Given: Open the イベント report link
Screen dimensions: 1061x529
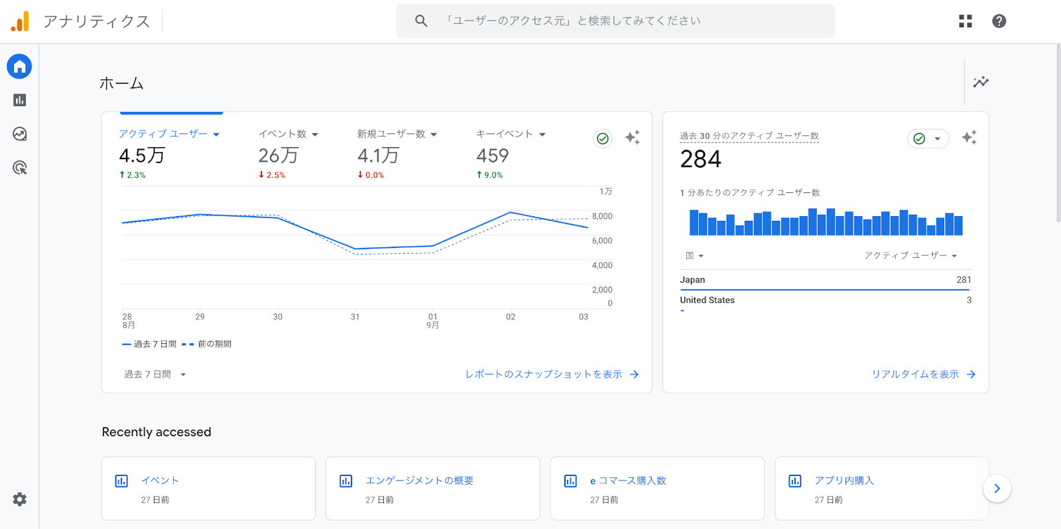Looking at the screenshot, I should tap(160, 481).
